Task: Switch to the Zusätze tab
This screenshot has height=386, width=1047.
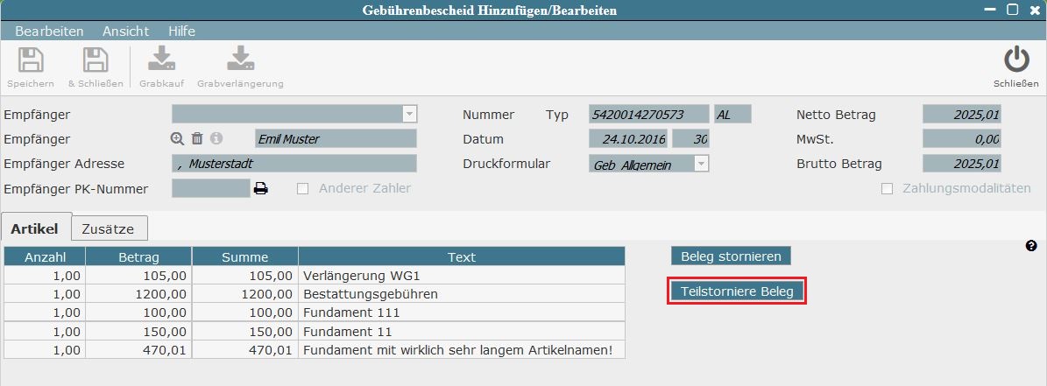Action: 108,228
